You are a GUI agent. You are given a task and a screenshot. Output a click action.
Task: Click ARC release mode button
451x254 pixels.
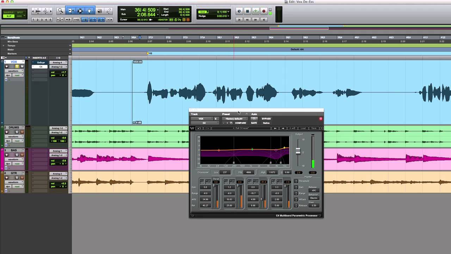(x=314, y=190)
